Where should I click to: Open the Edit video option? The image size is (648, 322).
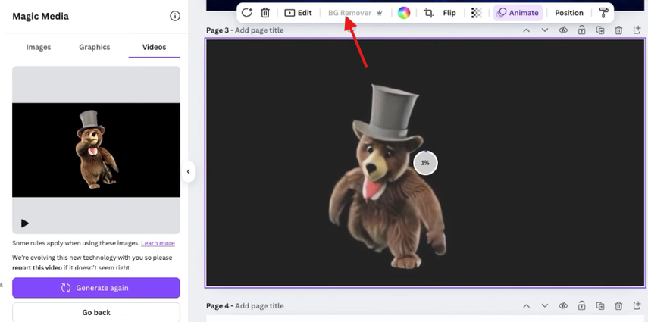coord(299,13)
